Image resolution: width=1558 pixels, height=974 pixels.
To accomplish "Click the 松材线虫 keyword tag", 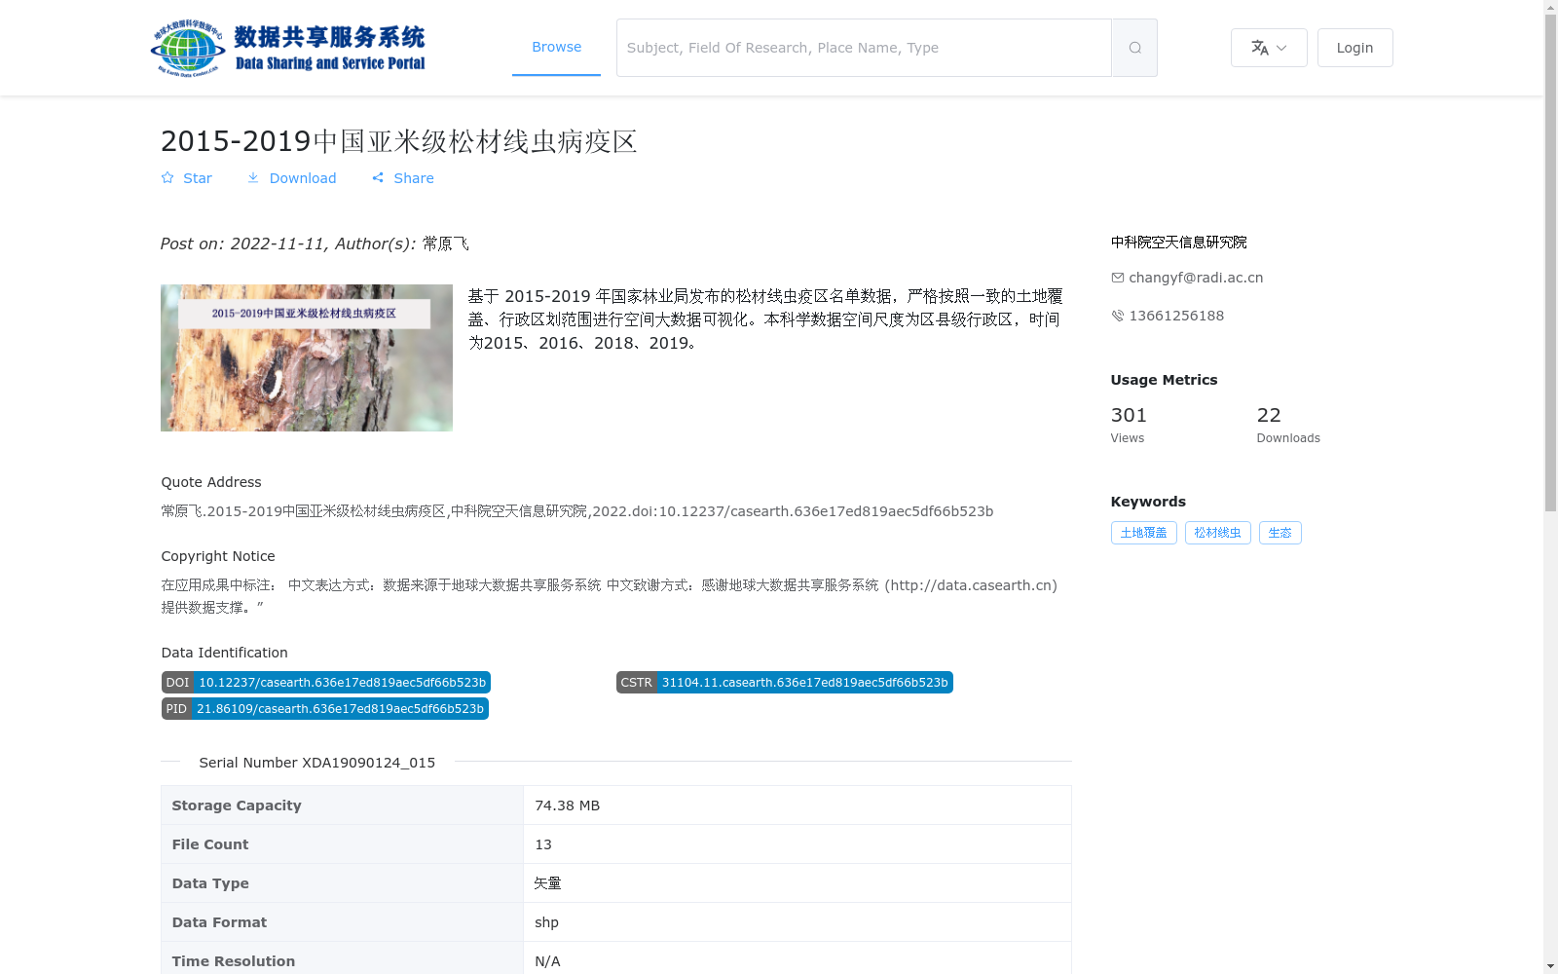I will coord(1218,533).
